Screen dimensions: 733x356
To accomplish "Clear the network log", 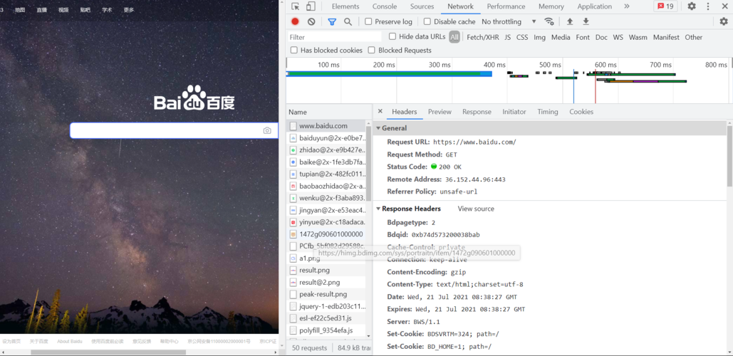I will [x=311, y=21].
